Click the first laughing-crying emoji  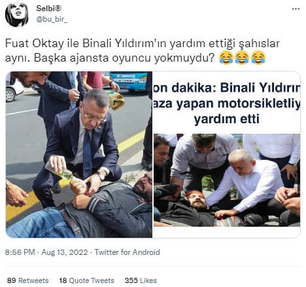coord(226,58)
